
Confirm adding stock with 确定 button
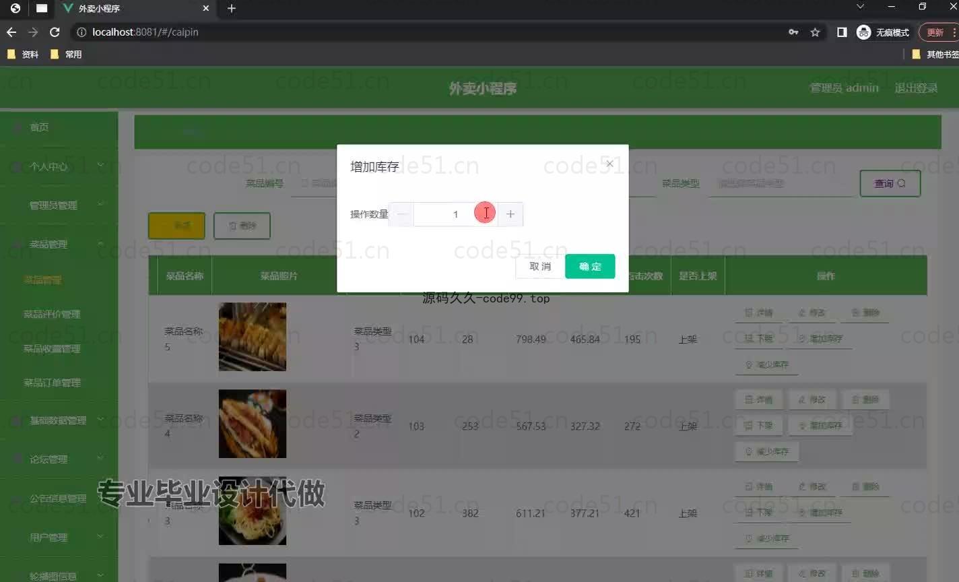(x=590, y=266)
